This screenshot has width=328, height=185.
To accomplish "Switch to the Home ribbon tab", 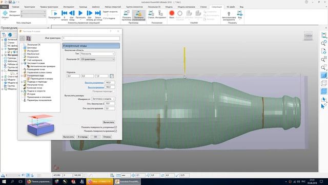I will pos(15,7).
